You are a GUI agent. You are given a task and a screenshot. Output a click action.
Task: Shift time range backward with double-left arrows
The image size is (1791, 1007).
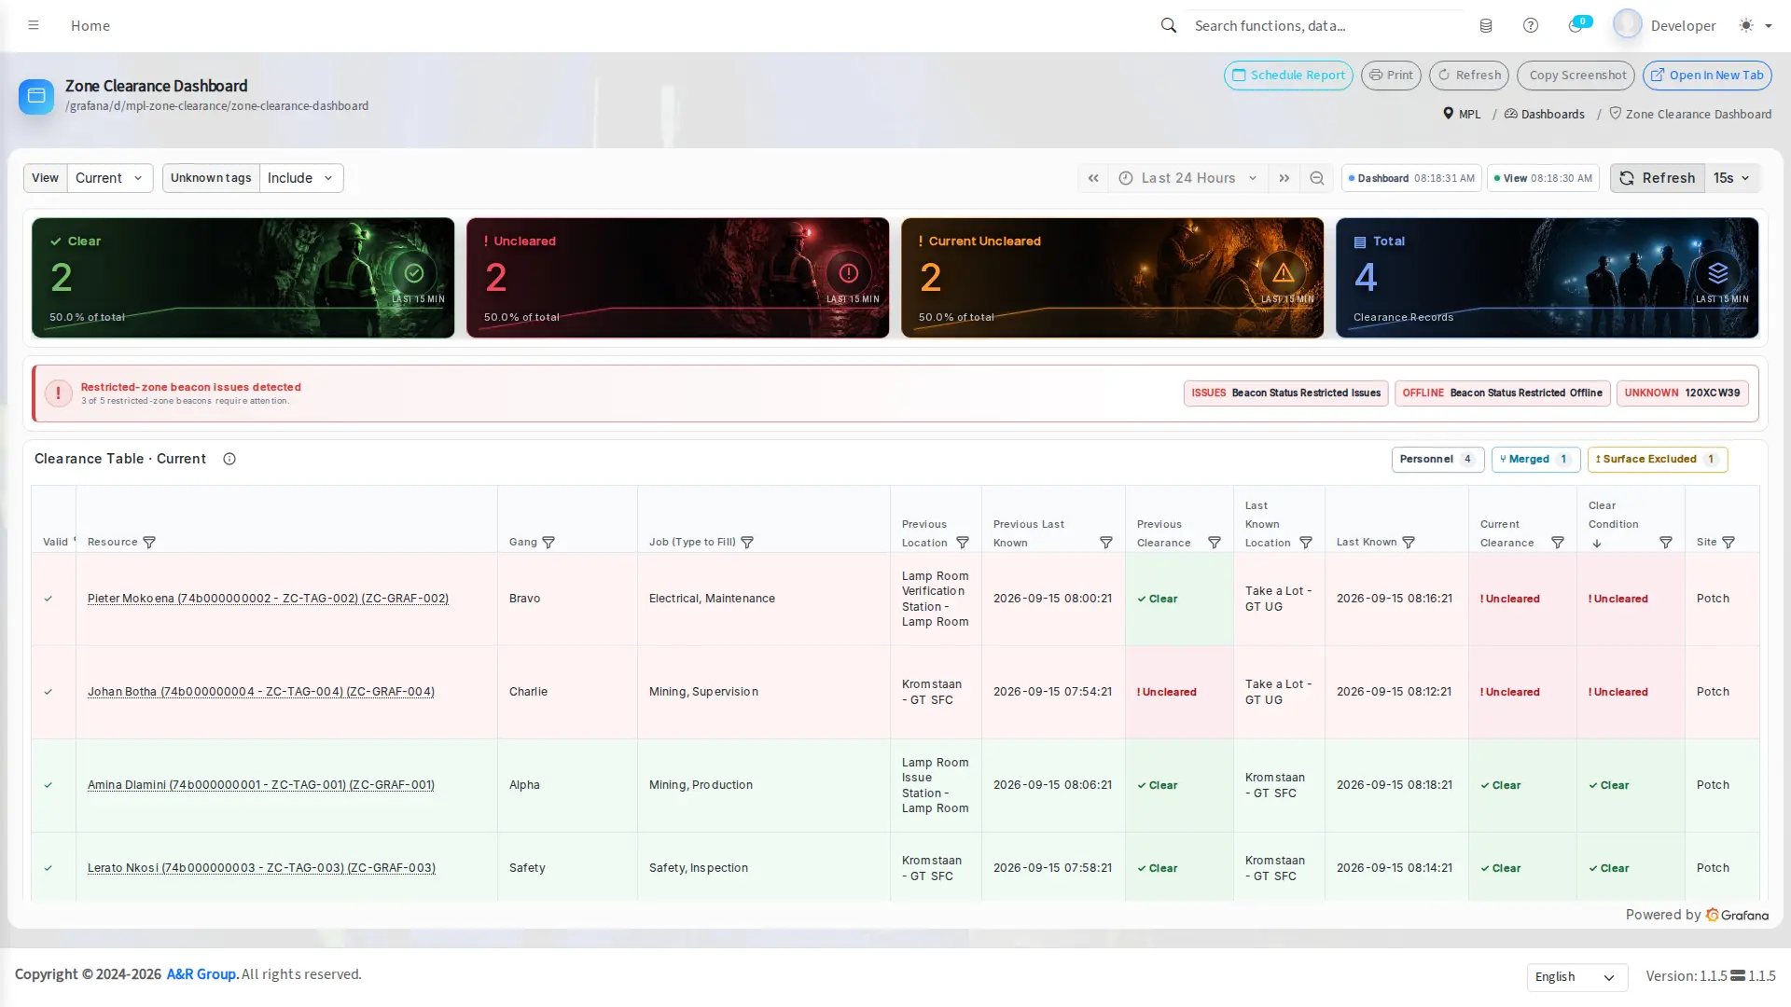pos(1093,178)
